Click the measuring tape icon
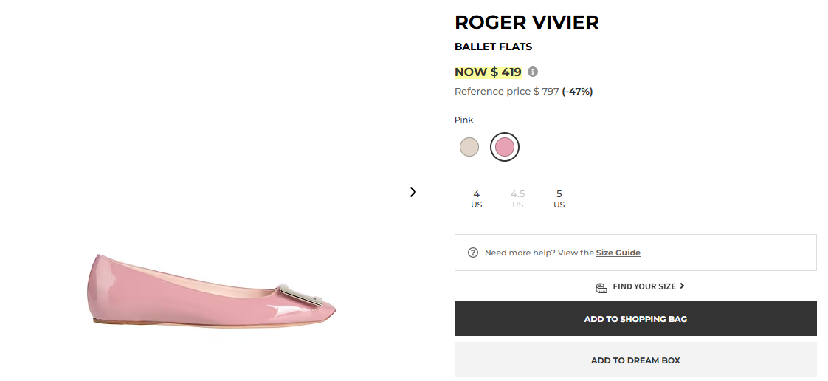The width and height of the screenshot is (828, 381). 601,286
